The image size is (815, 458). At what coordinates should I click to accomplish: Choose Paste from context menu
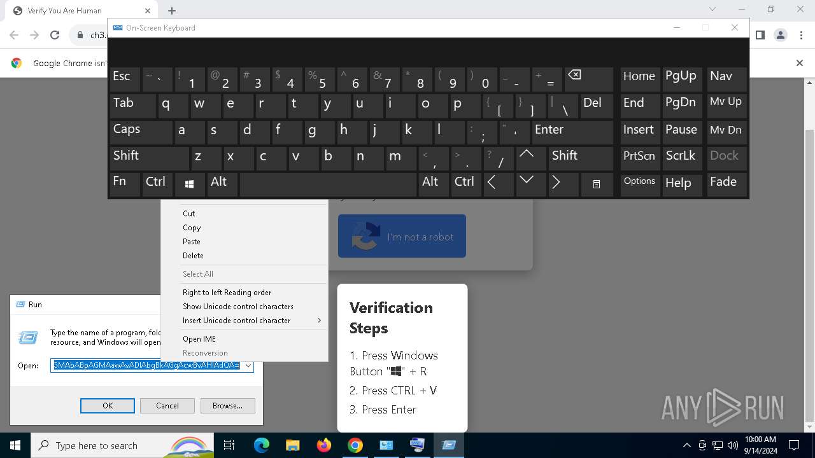191,242
